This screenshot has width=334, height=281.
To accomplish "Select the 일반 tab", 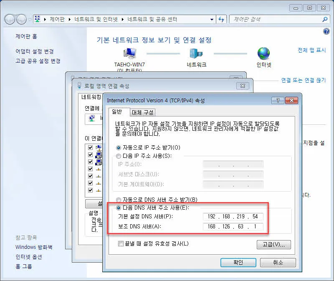I will click(118, 112).
